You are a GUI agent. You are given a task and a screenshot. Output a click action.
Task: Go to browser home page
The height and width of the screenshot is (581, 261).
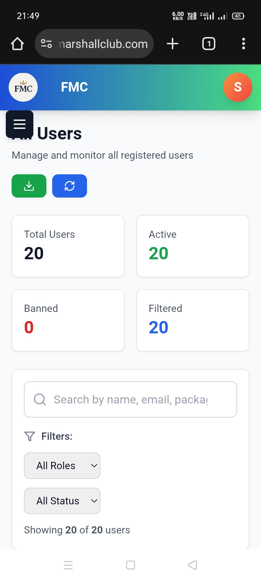pos(17,44)
